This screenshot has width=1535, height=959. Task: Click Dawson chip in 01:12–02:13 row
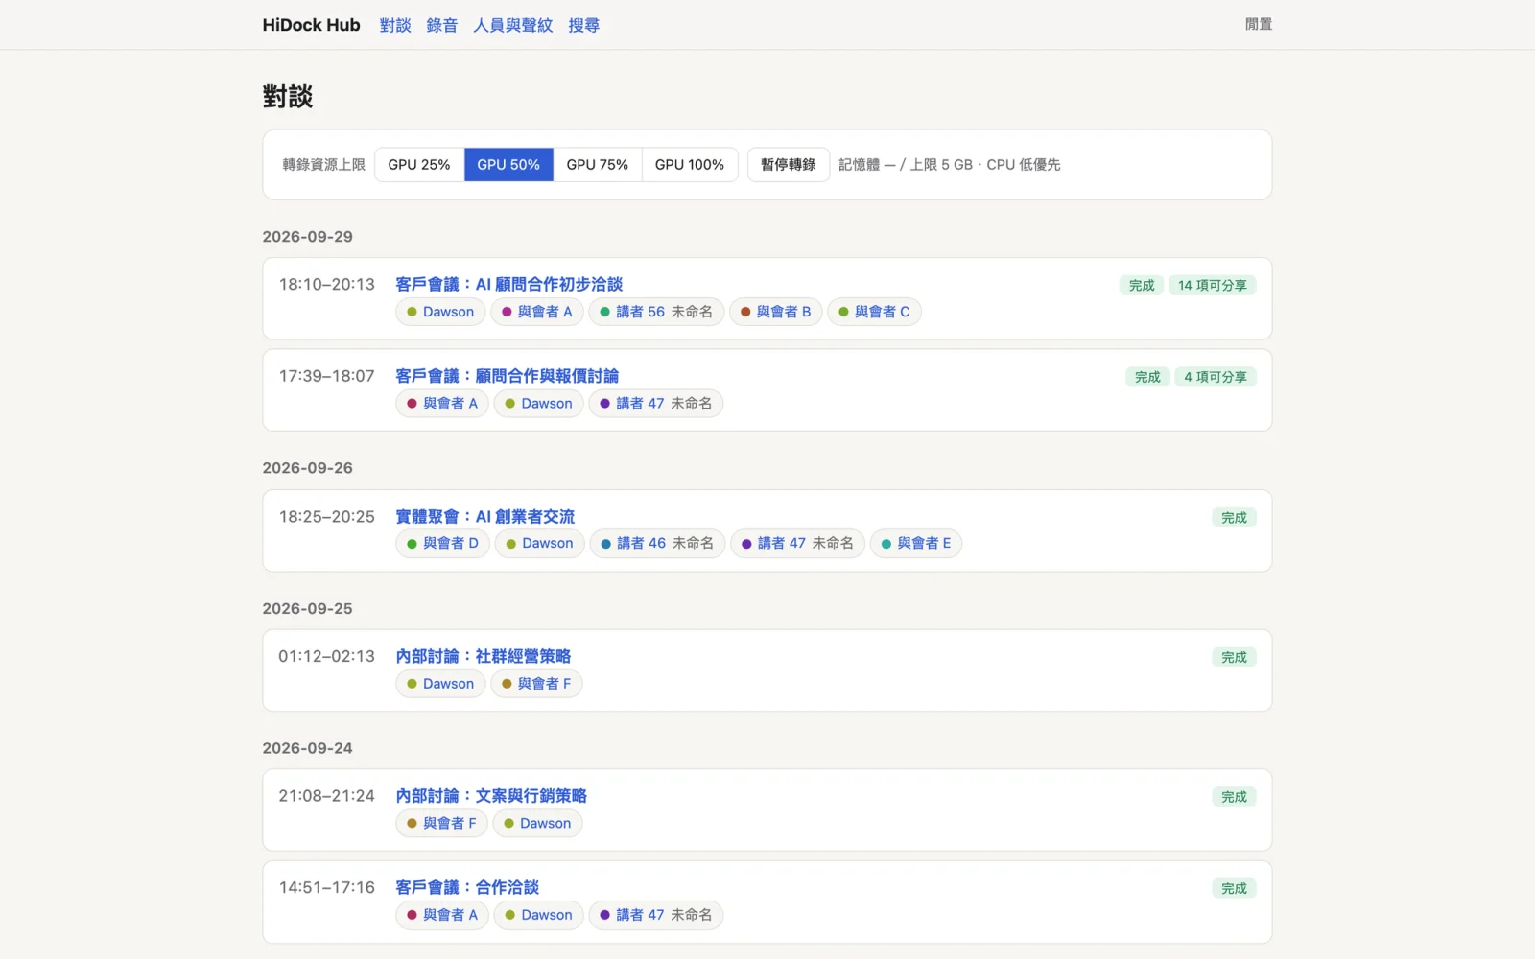(440, 684)
